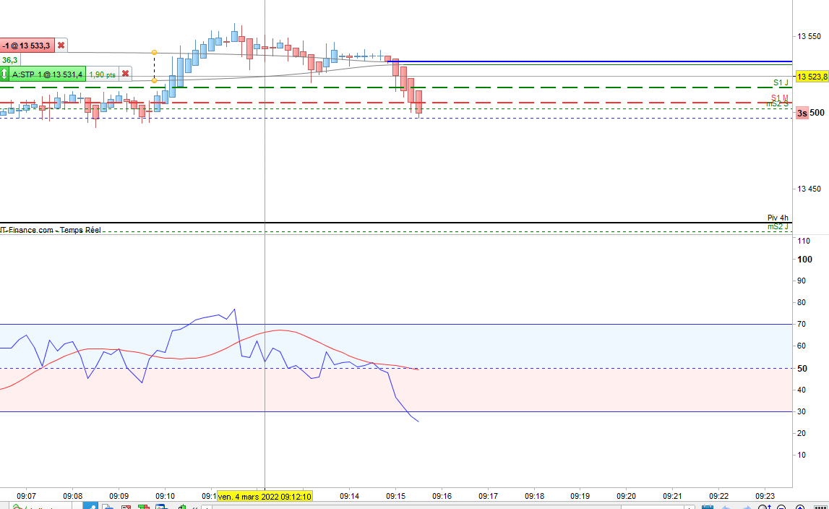
Task: Grab the stop order up-down move arrow handle
Action: click(x=4, y=74)
